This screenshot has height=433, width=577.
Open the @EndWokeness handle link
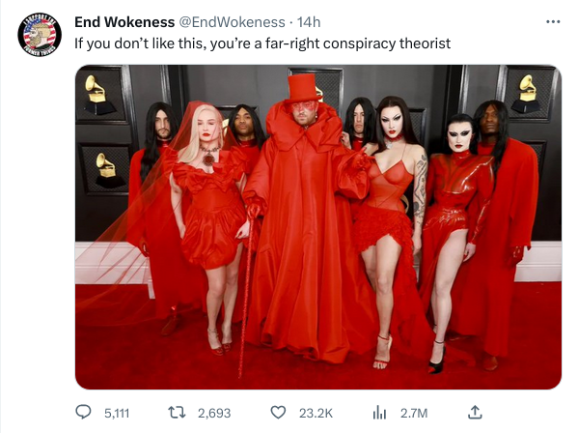[x=232, y=22]
